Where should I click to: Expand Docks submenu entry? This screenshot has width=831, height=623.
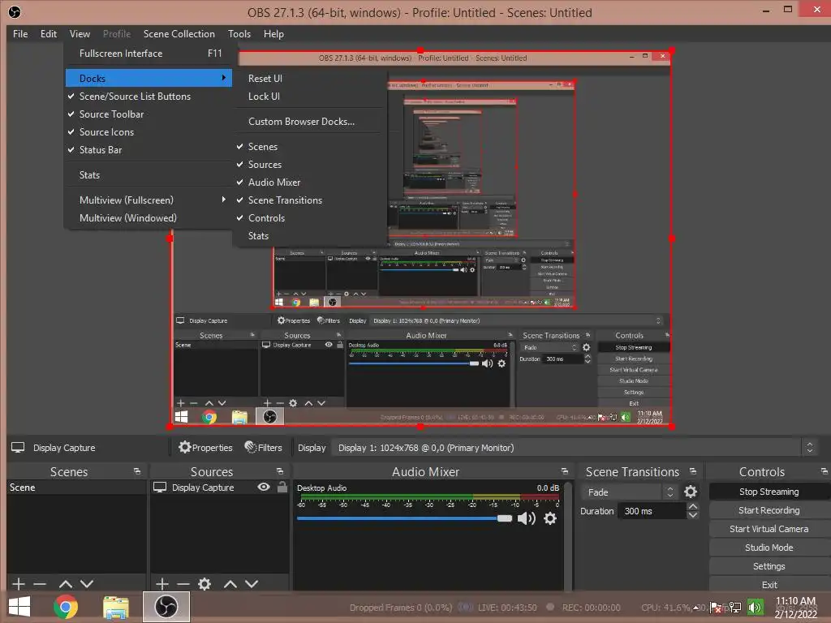point(149,79)
